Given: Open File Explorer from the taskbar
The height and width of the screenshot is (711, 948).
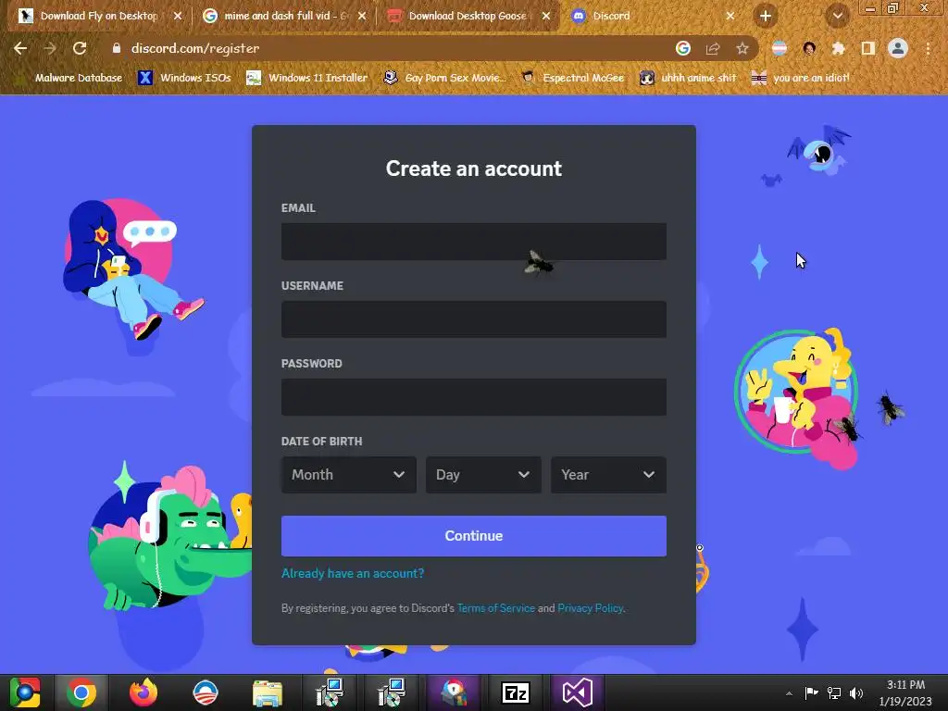Looking at the screenshot, I should point(268,692).
